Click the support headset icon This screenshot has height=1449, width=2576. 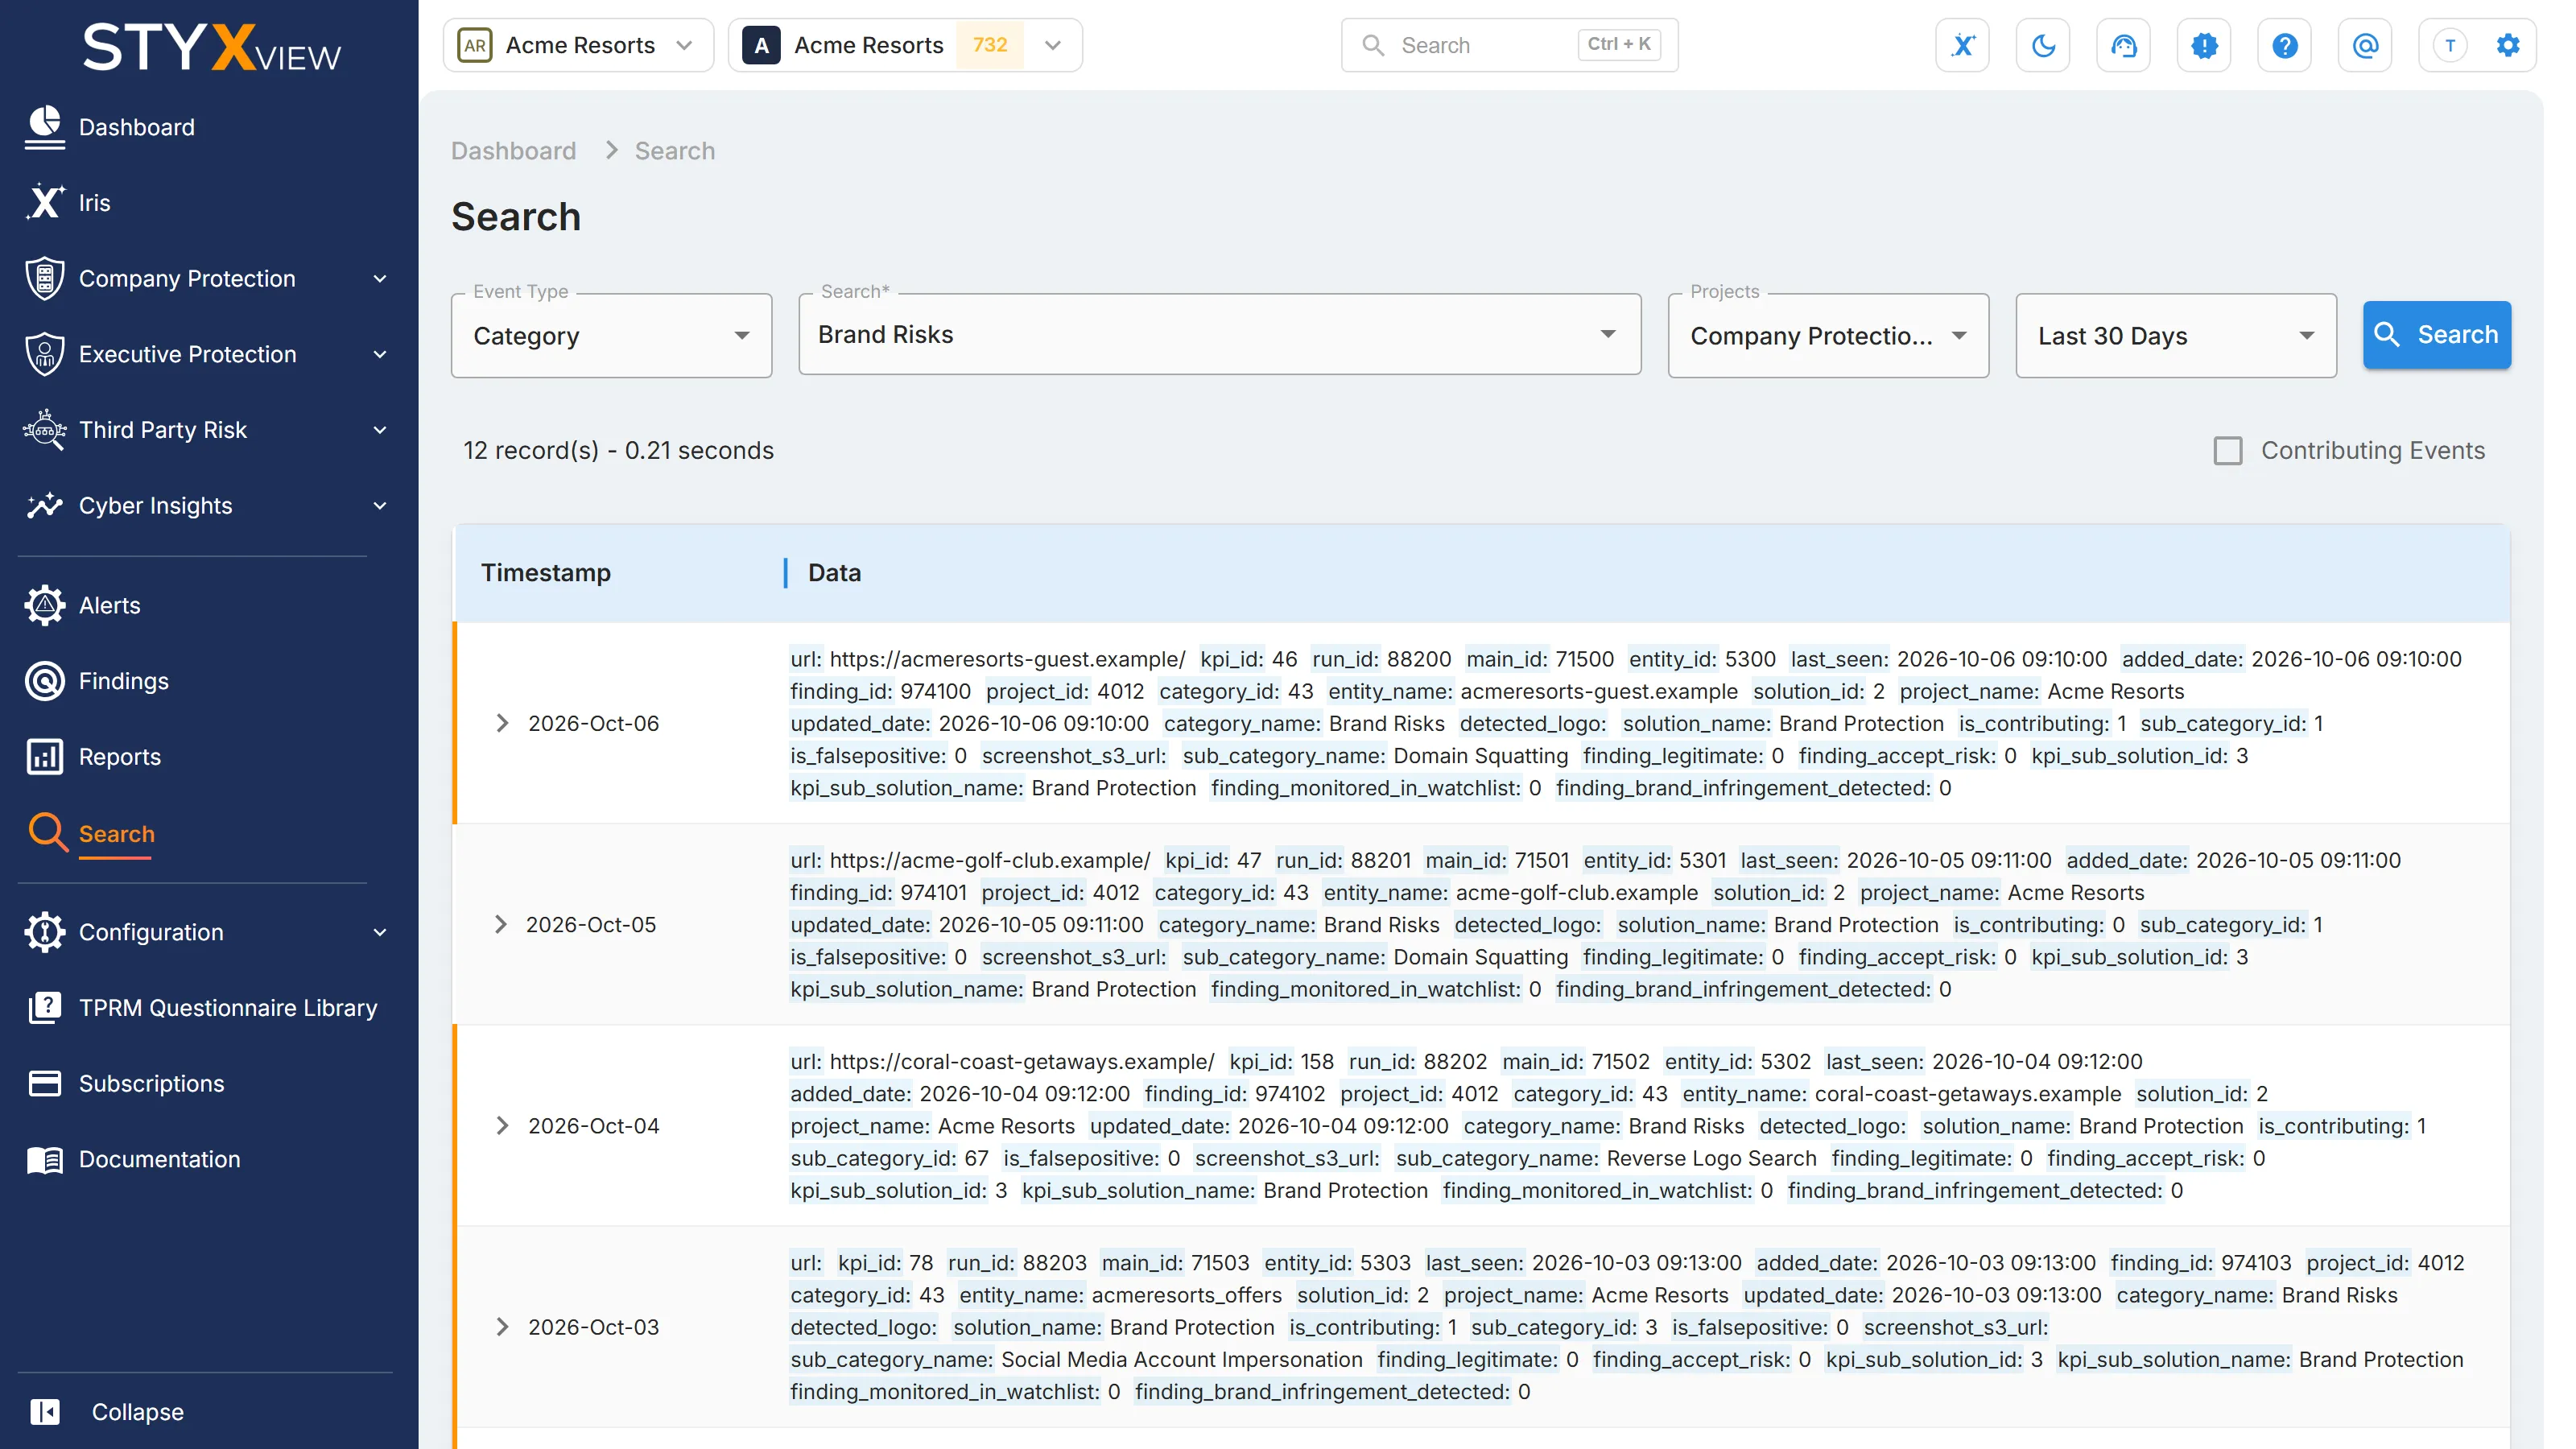click(2123, 45)
